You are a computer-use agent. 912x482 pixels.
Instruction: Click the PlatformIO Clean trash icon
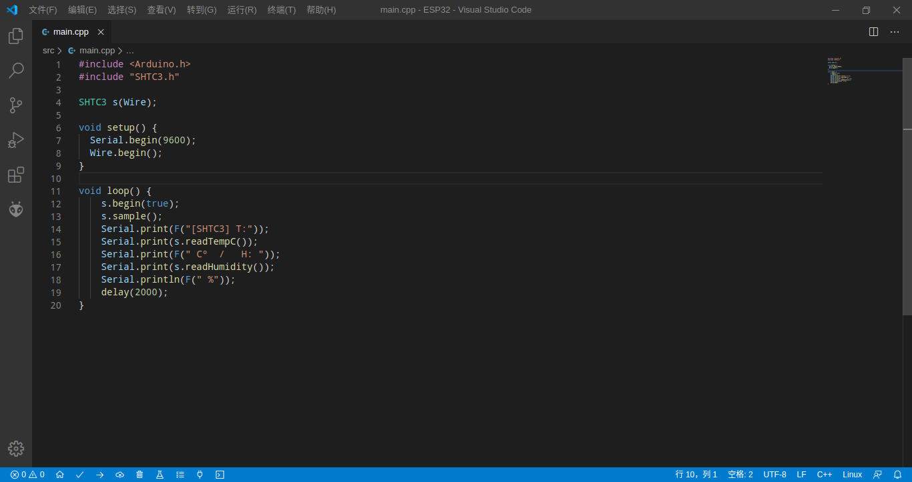[x=140, y=475]
